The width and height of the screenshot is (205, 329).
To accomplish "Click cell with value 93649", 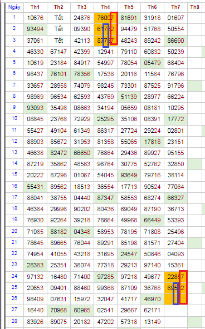I will coord(129,175).
